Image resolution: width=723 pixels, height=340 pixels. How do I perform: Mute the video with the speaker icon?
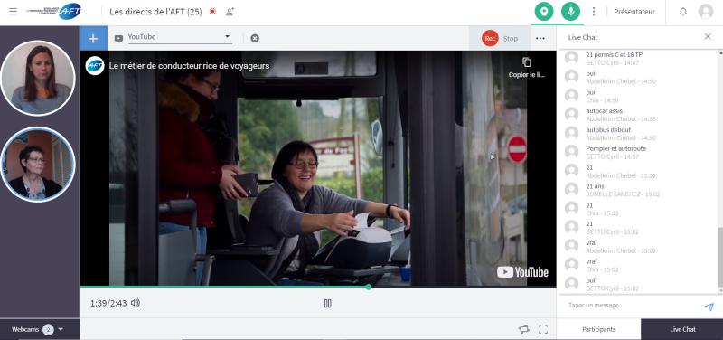136,303
